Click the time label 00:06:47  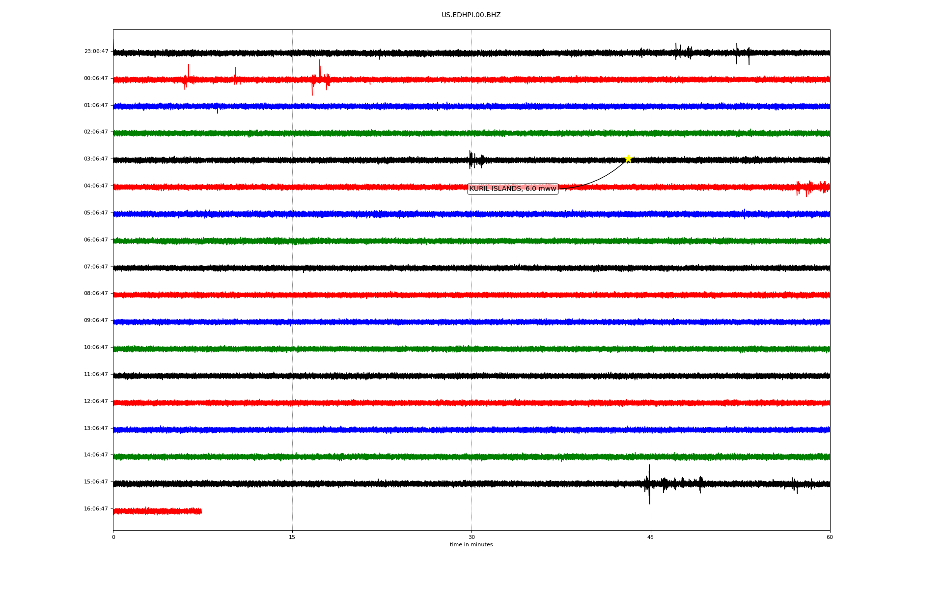point(96,78)
